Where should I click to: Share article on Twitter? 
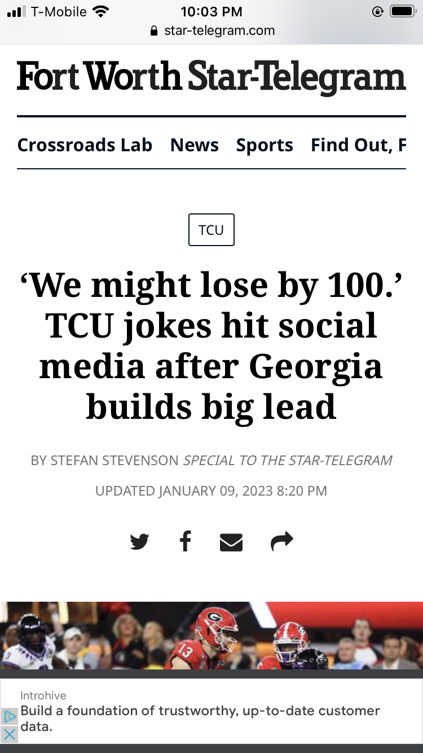tap(139, 541)
